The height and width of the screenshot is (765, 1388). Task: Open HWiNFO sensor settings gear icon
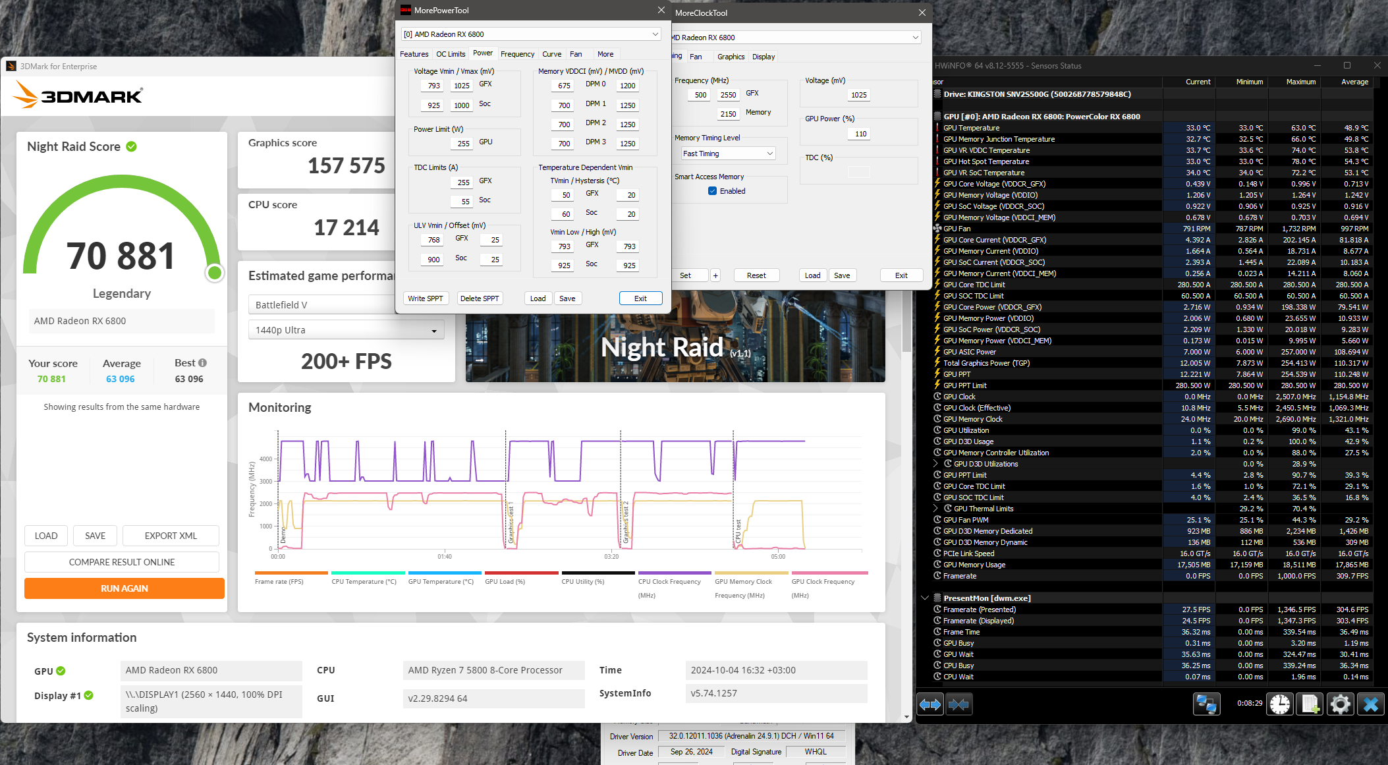click(x=1340, y=704)
